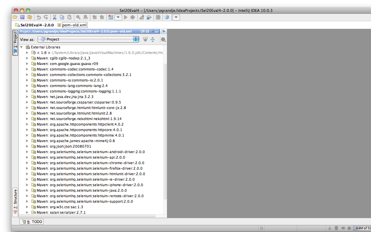Viewport: 371px width, 232px height.
Task: Click the External Libraries bar-chart icon
Action: click(28, 47)
